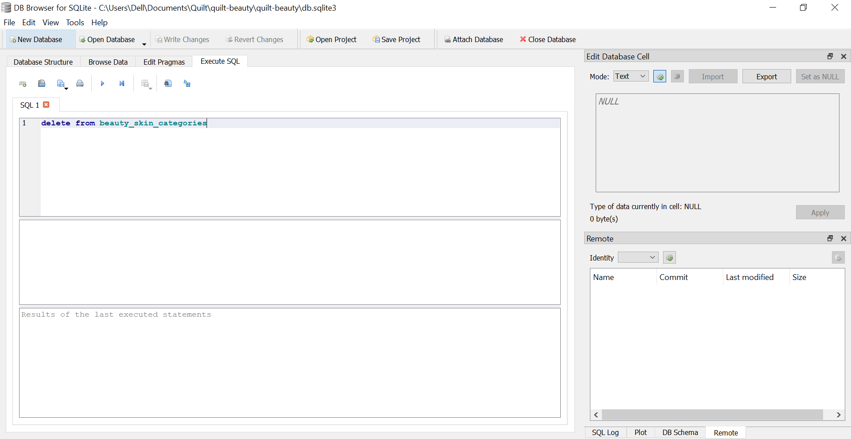Click push database icon in Remote panel
851x439 pixels.
click(x=838, y=257)
